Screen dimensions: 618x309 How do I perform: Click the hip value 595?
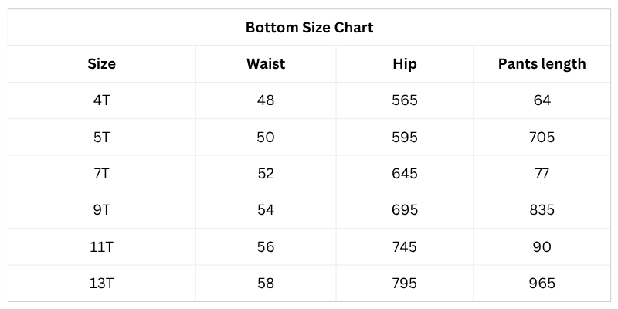(404, 138)
